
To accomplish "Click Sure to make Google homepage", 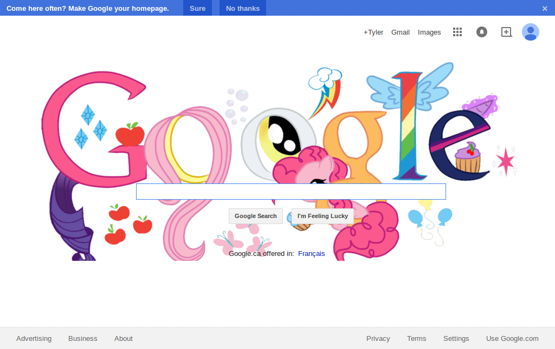I will tap(197, 8).
